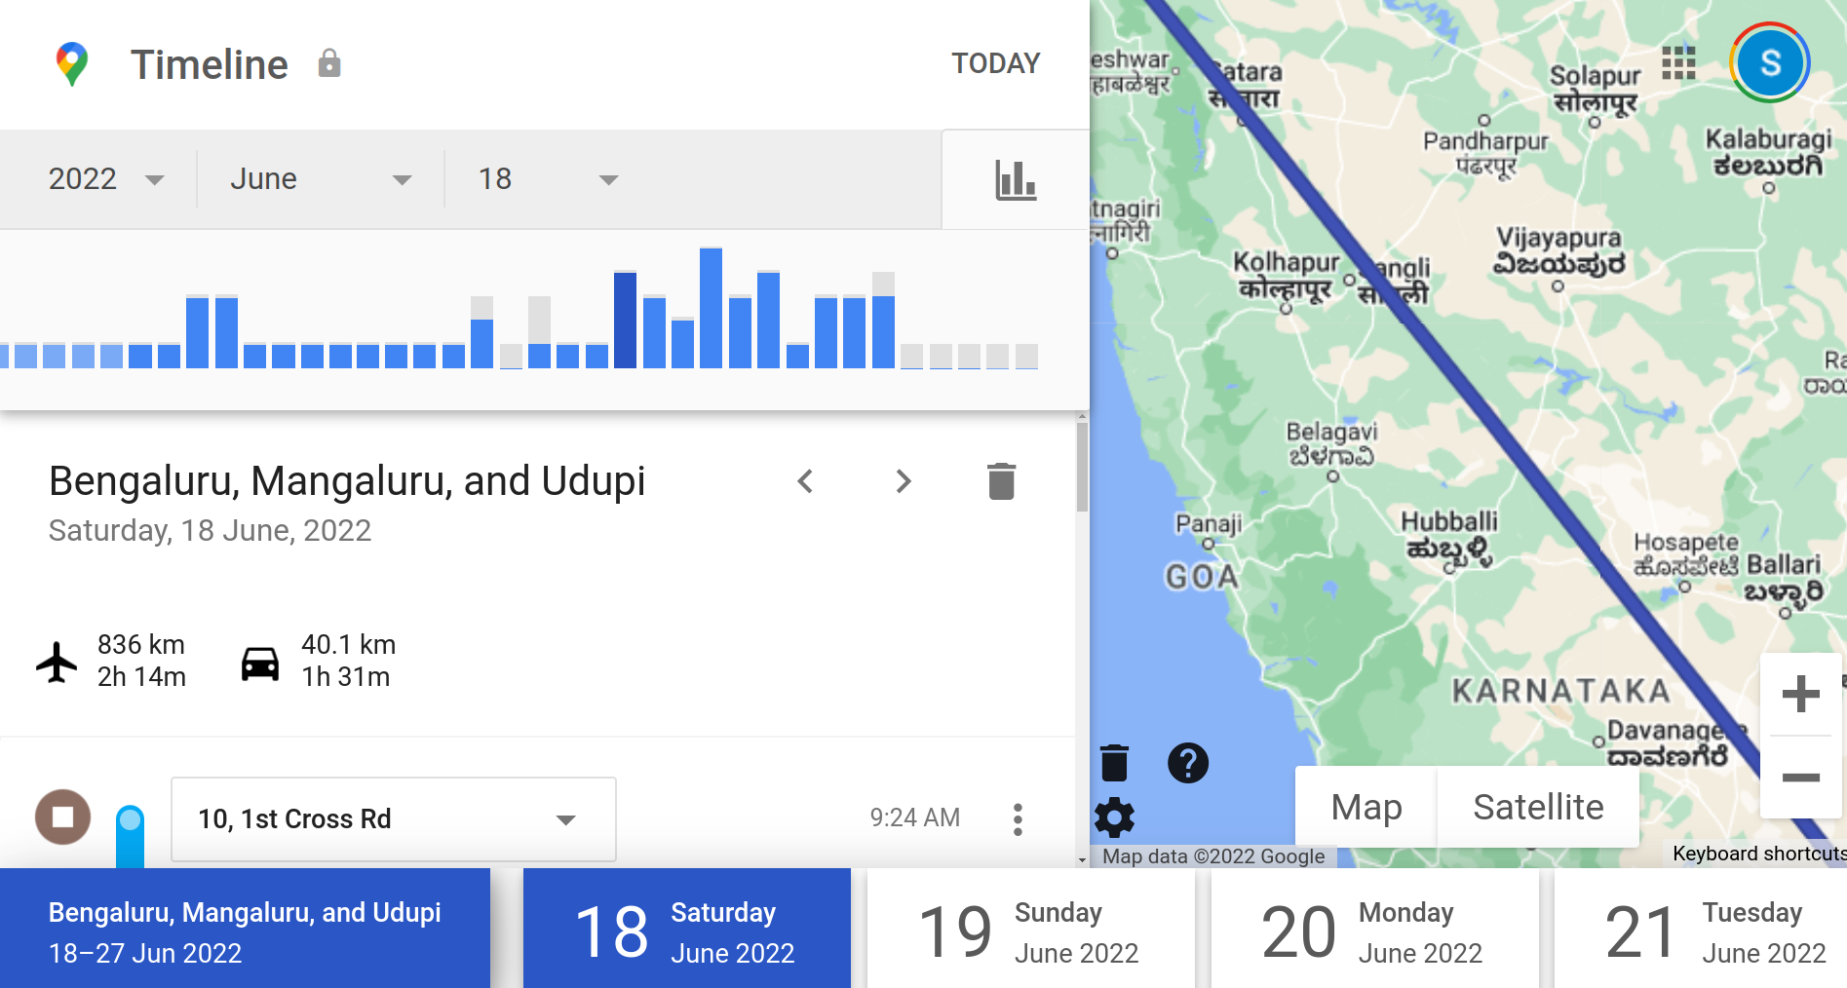This screenshot has width=1847, height=988.
Task: Switch to Map view
Action: pos(1366,807)
